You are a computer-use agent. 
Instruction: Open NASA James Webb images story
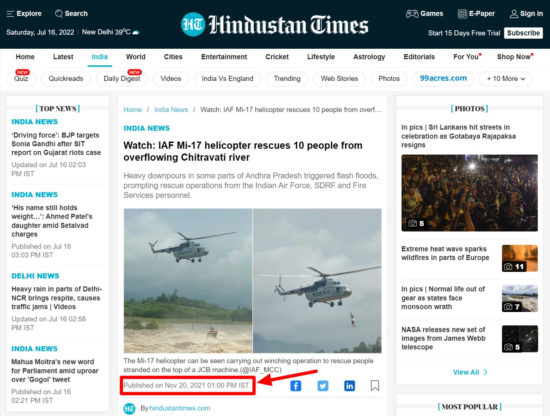point(443,338)
